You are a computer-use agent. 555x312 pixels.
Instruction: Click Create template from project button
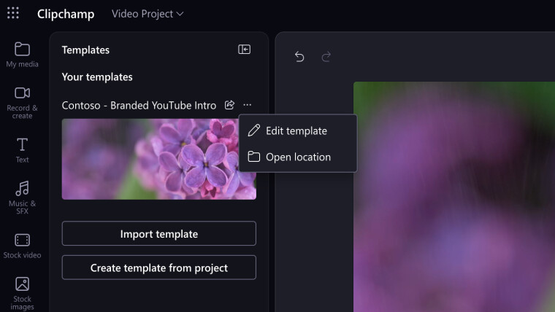coord(159,268)
